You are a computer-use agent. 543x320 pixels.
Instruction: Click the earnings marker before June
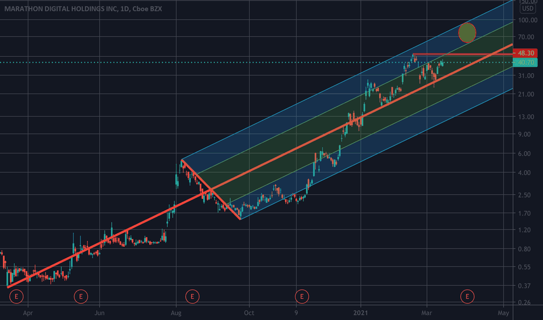coord(81,297)
